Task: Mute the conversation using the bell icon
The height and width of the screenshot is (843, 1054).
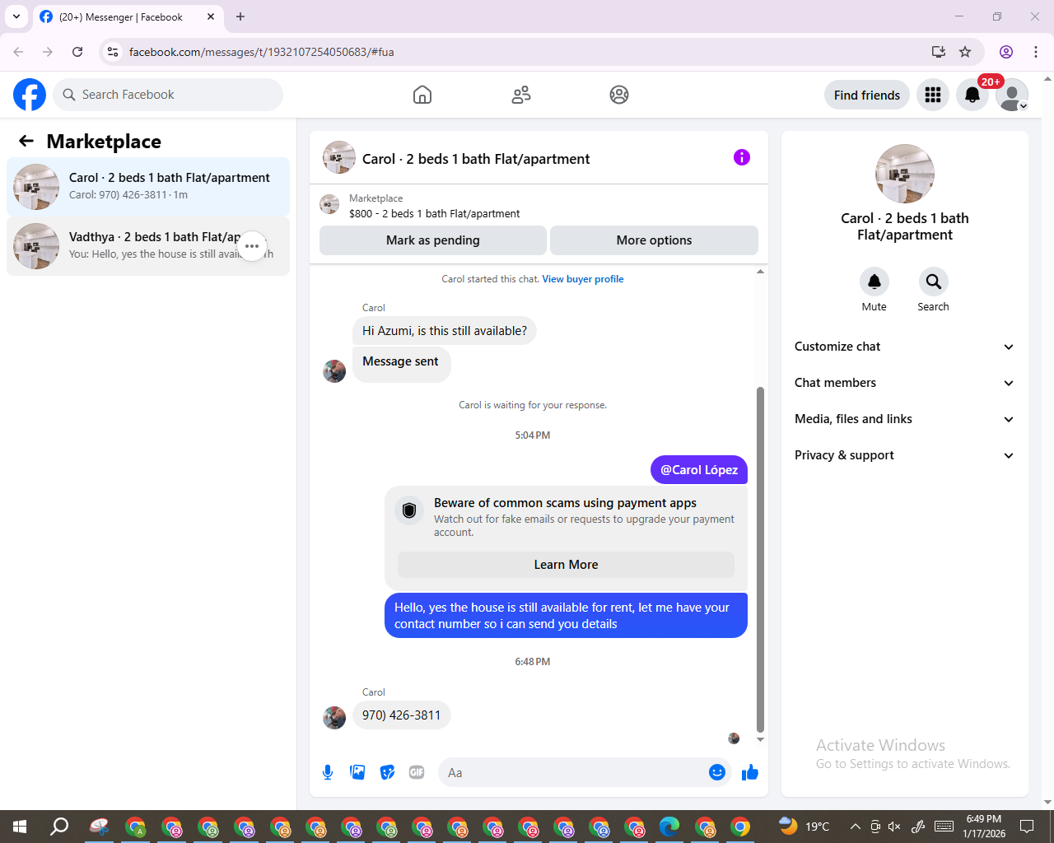Action: 874,282
